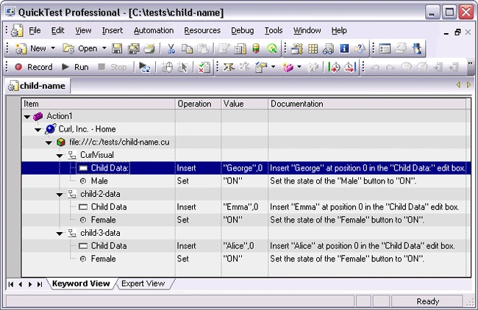
Task: Select the Male radio button step row
Action: (246, 181)
